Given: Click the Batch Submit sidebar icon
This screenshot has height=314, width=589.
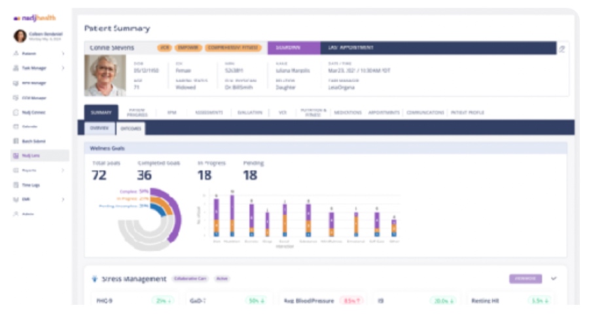Looking at the screenshot, I should 15,141.
